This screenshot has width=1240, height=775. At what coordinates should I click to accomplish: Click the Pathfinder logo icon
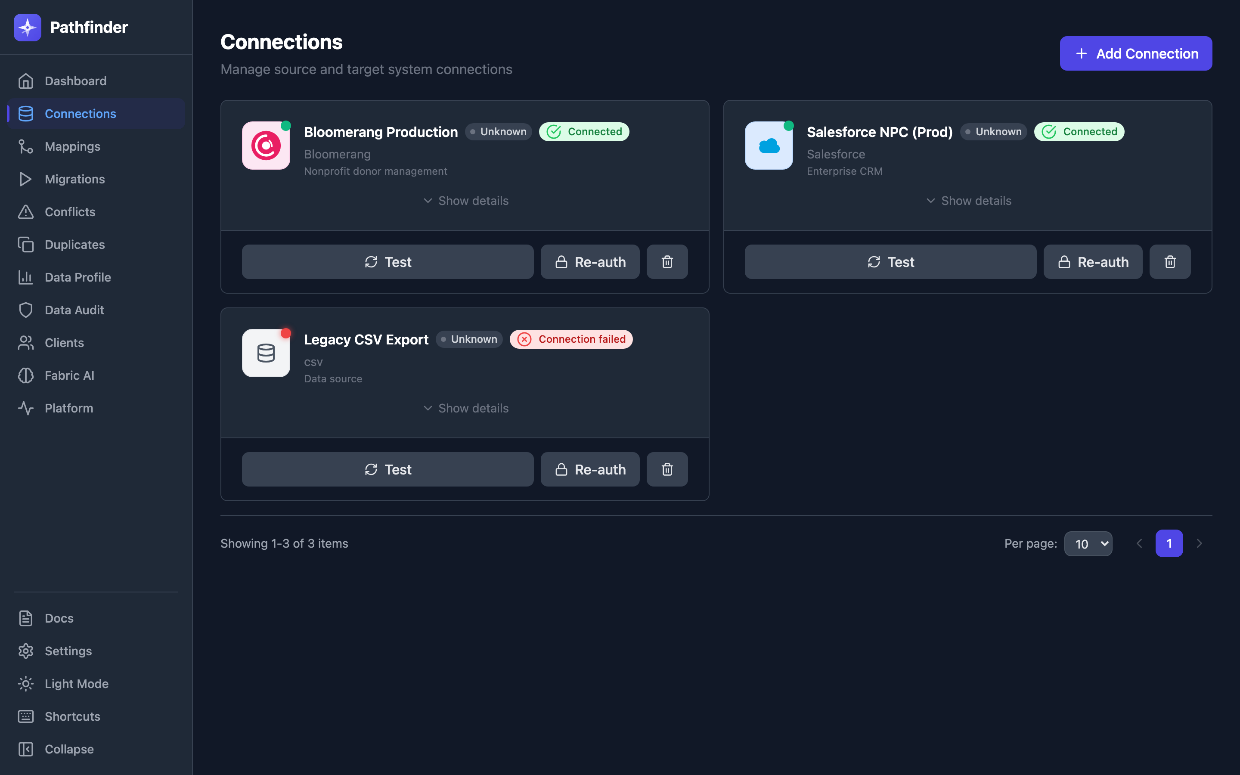pos(27,27)
